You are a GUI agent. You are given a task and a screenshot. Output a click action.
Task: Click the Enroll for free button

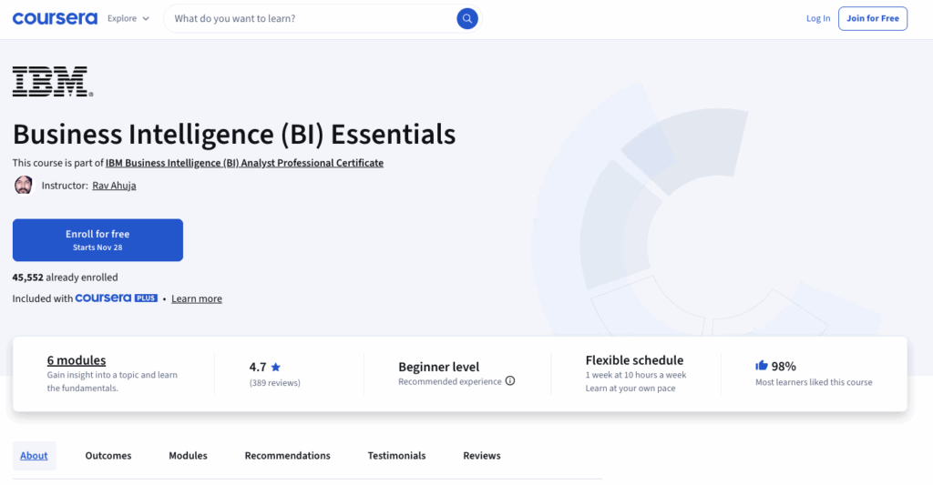click(x=97, y=240)
